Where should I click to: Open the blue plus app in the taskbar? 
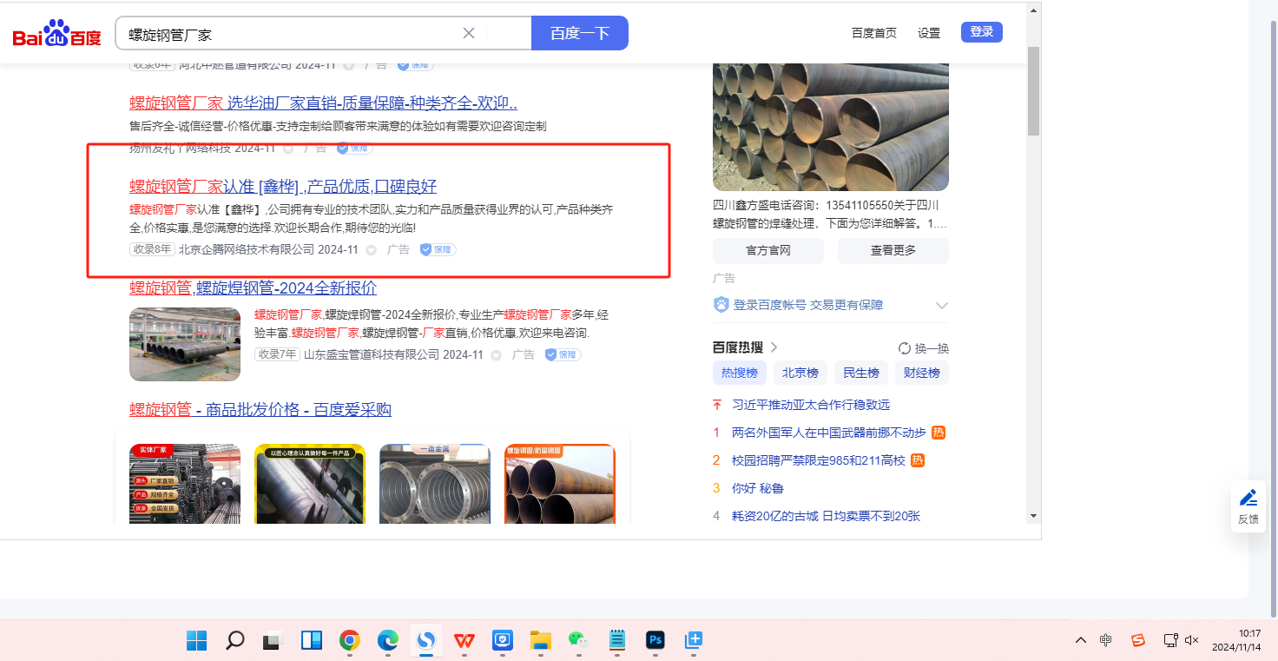click(x=694, y=641)
